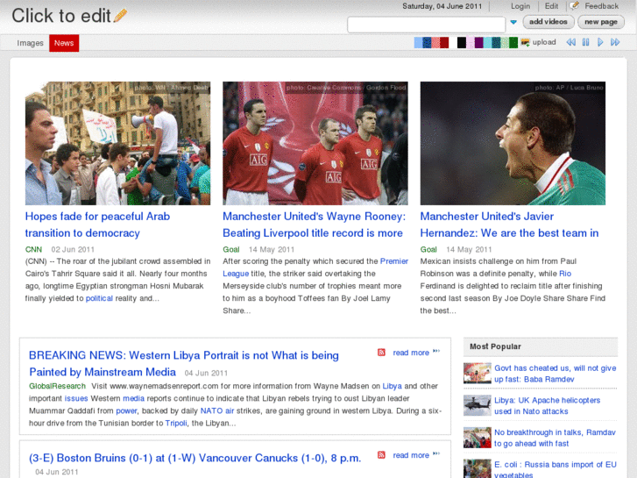Pick the black color swatch
The width and height of the screenshot is (637, 478).
tap(462, 42)
